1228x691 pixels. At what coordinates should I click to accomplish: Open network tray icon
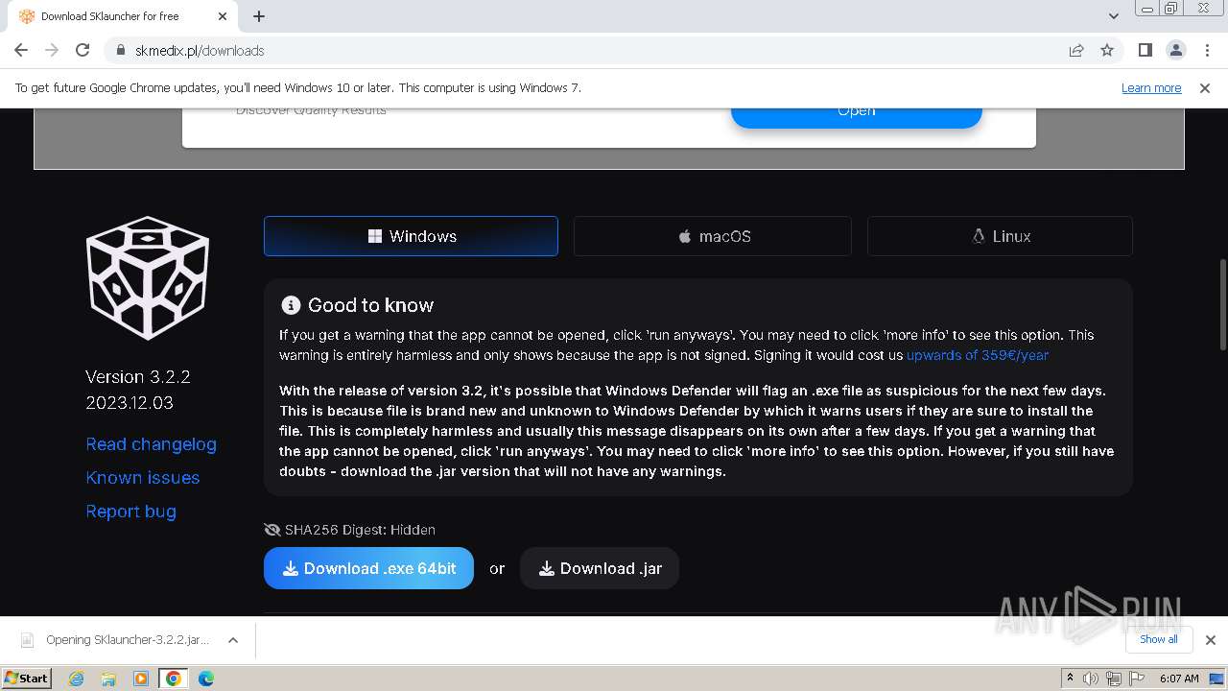coord(1114,679)
